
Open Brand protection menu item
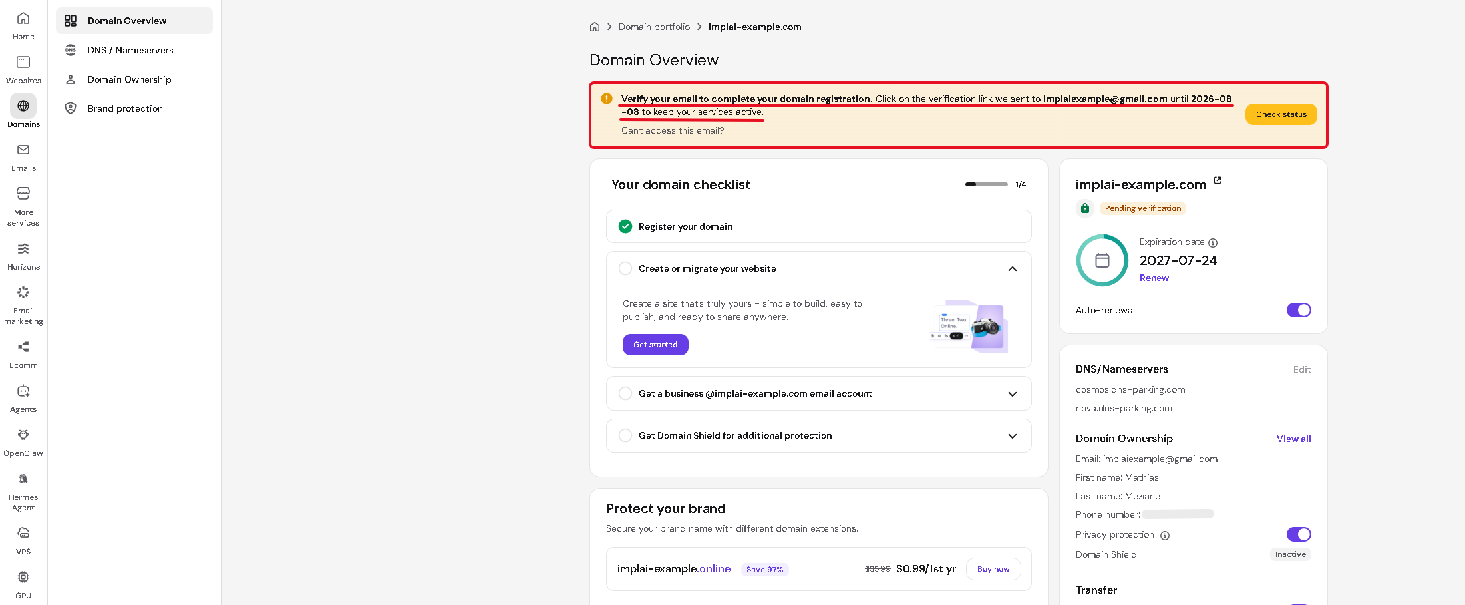coord(134,108)
